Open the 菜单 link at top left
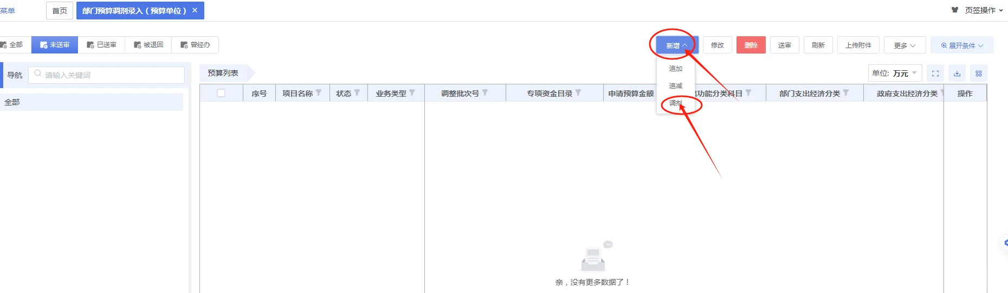The height and width of the screenshot is (293, 1008). point(8,11)
